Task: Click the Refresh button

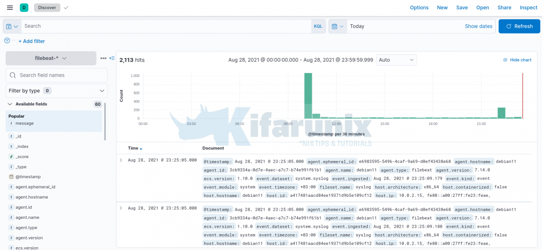Action: [519, 26]
